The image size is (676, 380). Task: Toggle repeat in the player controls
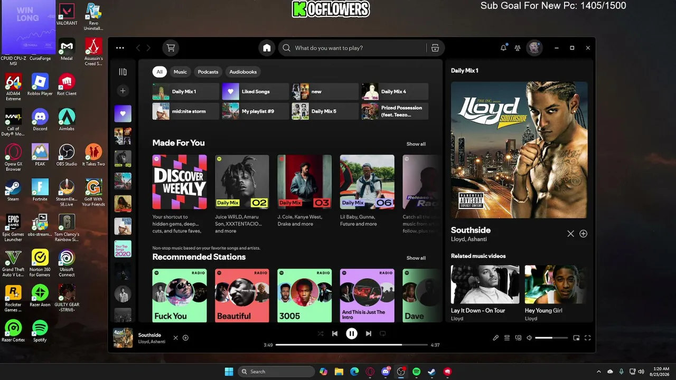pyautogui.click(x=383, y=334)
